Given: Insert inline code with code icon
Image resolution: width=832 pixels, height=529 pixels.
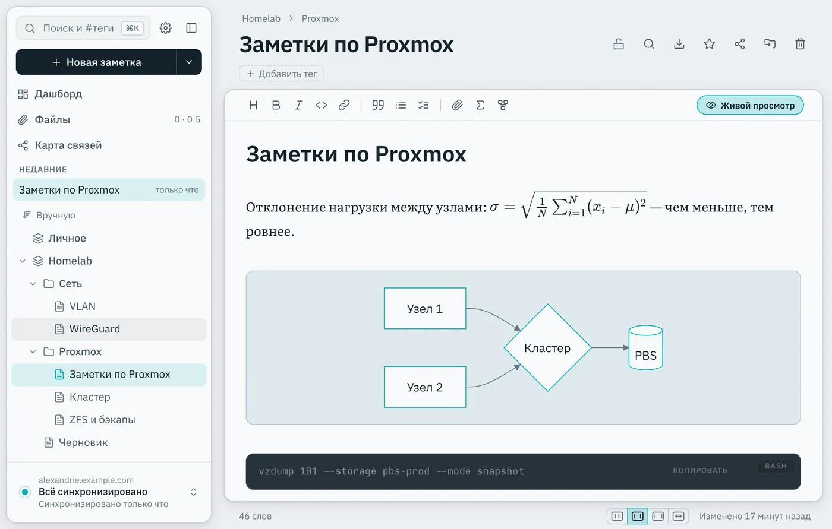Looking at the screenshot, I should (x=322, y=105).
